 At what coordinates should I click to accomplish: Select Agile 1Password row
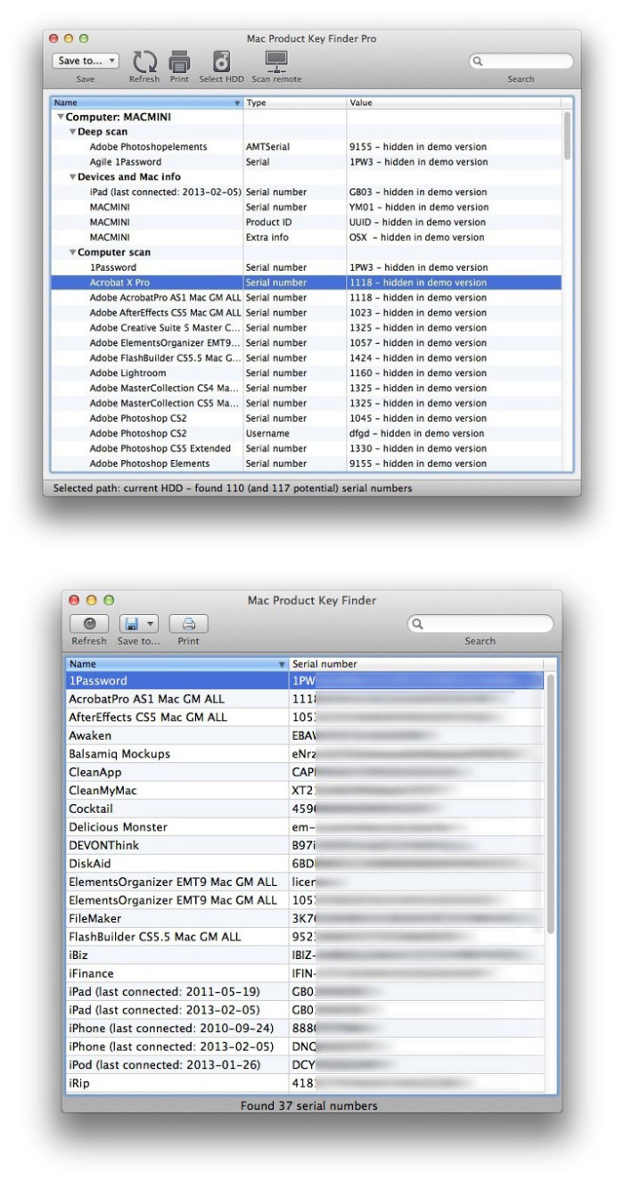tap(307, 162)
